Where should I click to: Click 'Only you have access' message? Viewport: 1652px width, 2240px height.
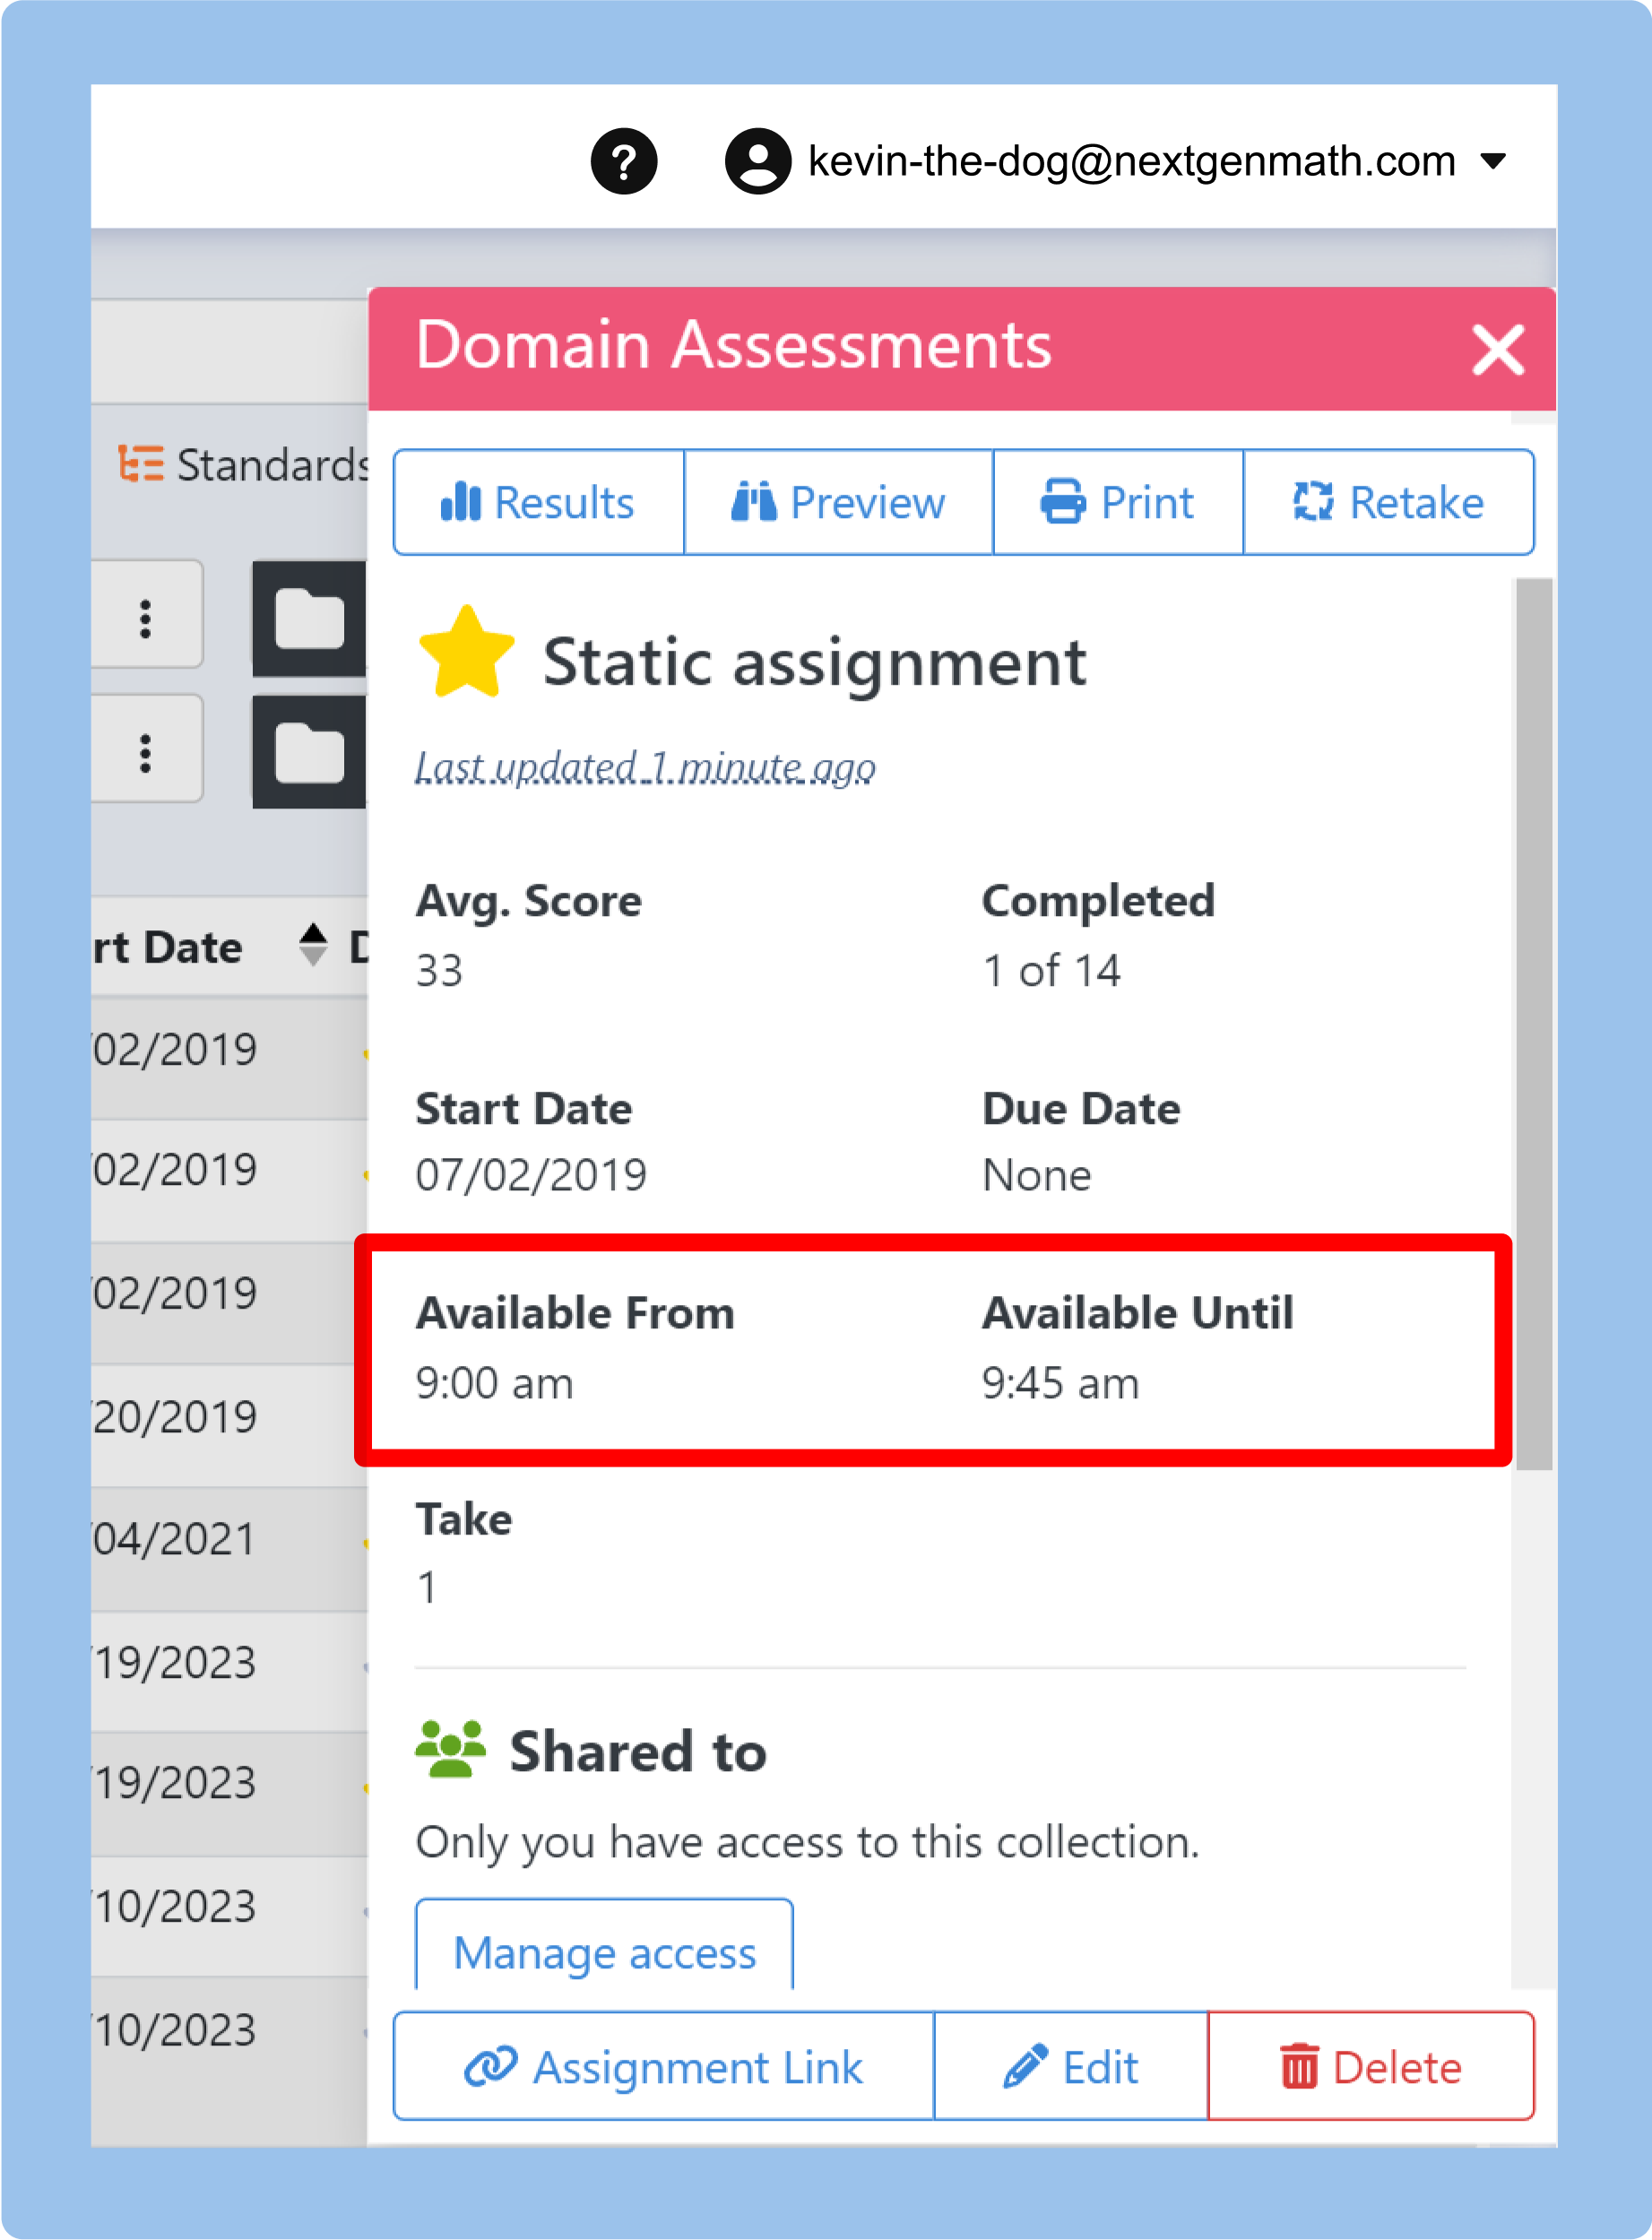click(807, 1841)
